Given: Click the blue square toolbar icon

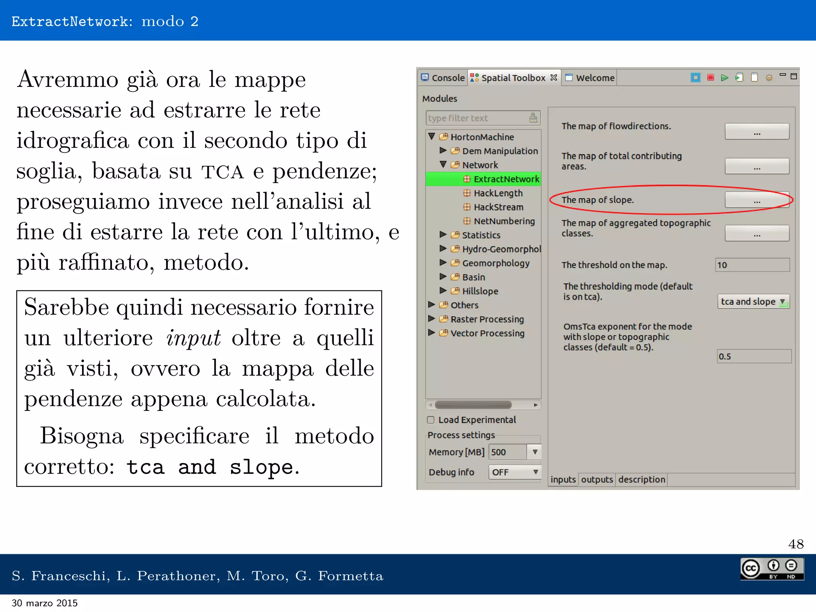Looking at the screenshot, I should pyautogui.click(x=695, y=77).
